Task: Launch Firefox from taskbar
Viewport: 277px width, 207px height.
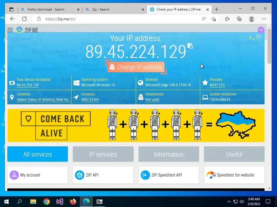Action: [73, 202]
